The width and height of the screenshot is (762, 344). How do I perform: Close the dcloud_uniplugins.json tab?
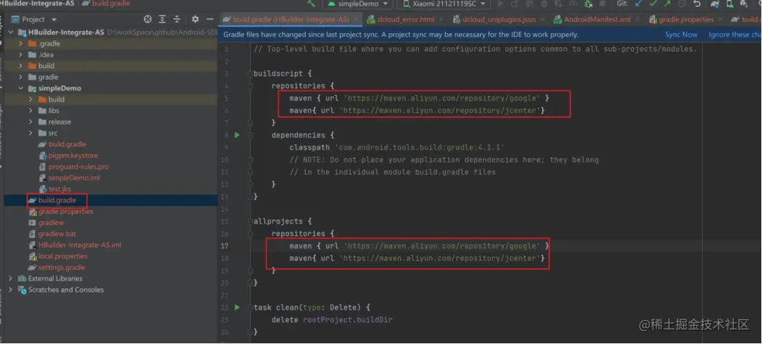tap(542, 20)
